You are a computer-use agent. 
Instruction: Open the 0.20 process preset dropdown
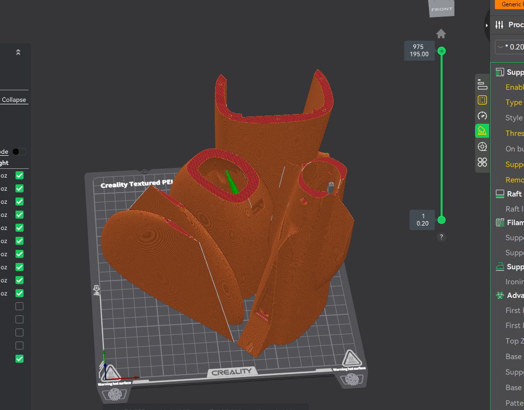coord(510,47)
